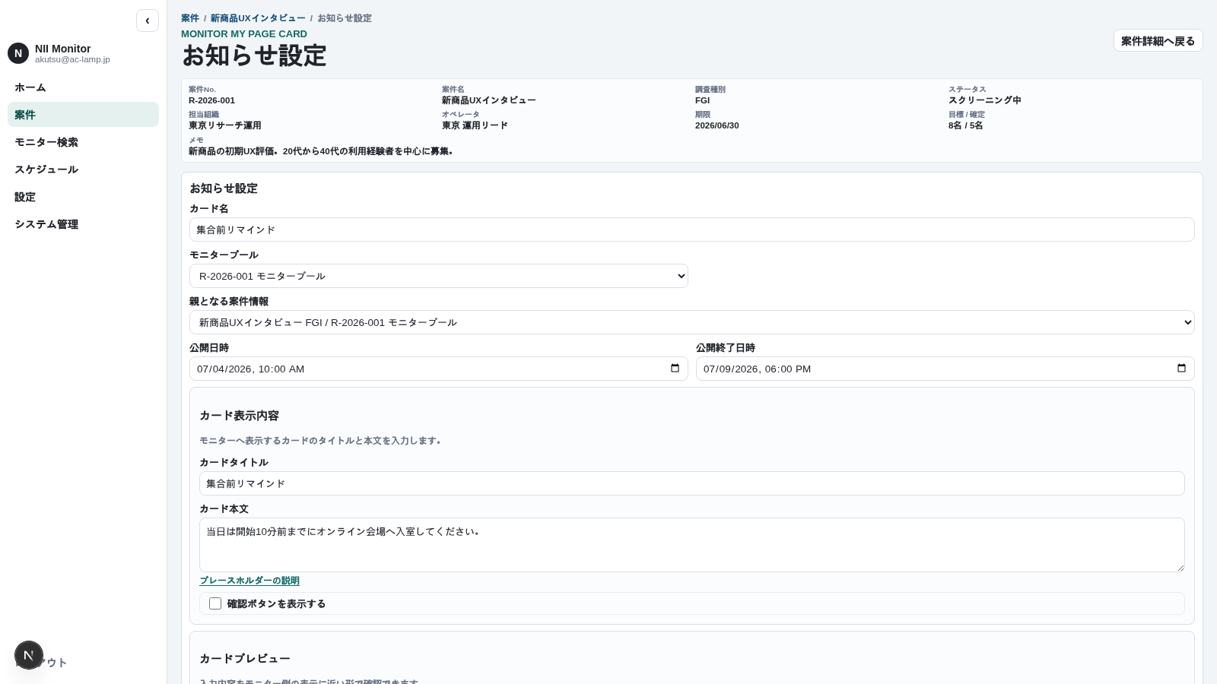
Task: Click 案件詳細へ戻る button
Action: [x=1158, y=41]
